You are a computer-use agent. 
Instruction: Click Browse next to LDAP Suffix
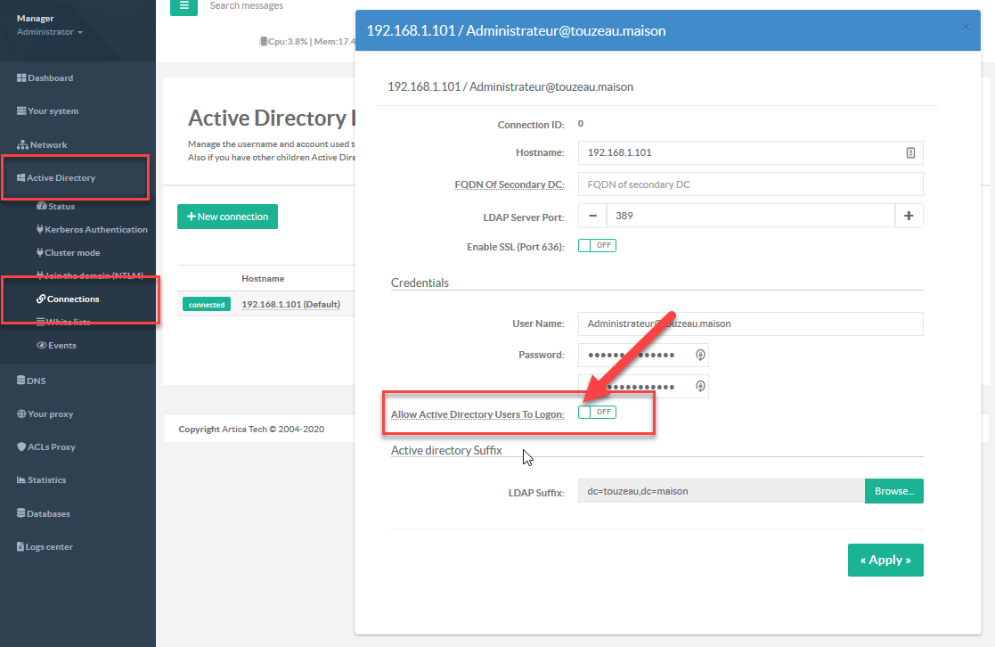click(893, 491)
